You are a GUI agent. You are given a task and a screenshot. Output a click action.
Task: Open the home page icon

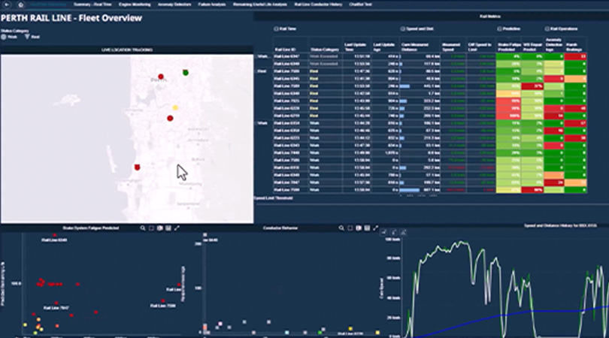(21, 5)
